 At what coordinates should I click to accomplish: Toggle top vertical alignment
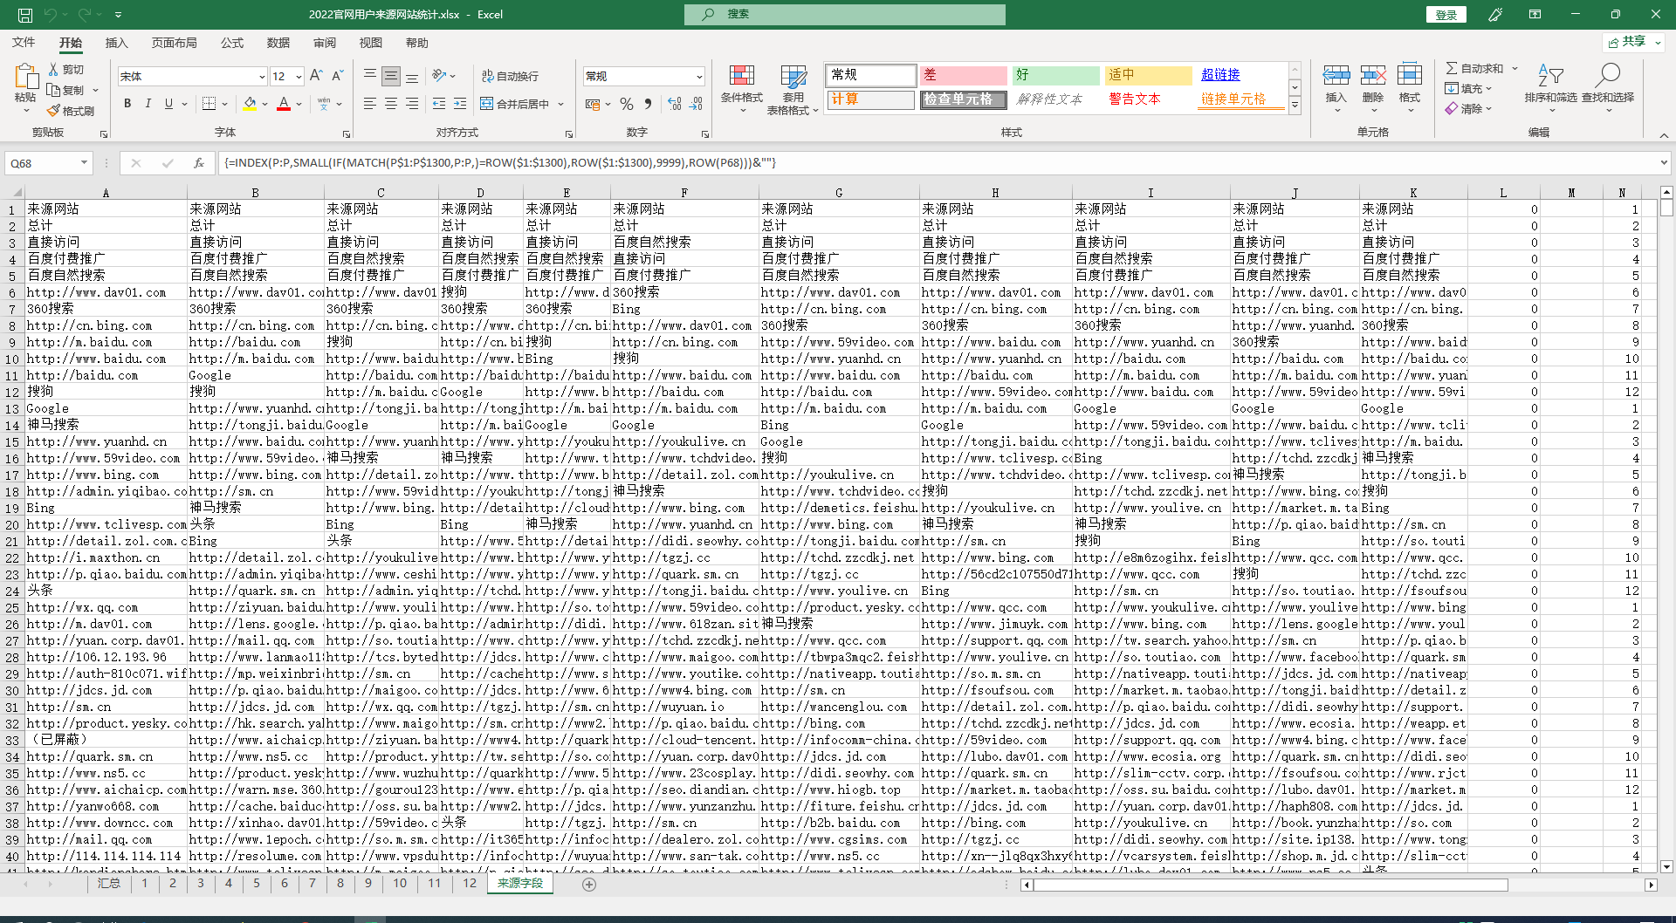[x=370, y=76]
